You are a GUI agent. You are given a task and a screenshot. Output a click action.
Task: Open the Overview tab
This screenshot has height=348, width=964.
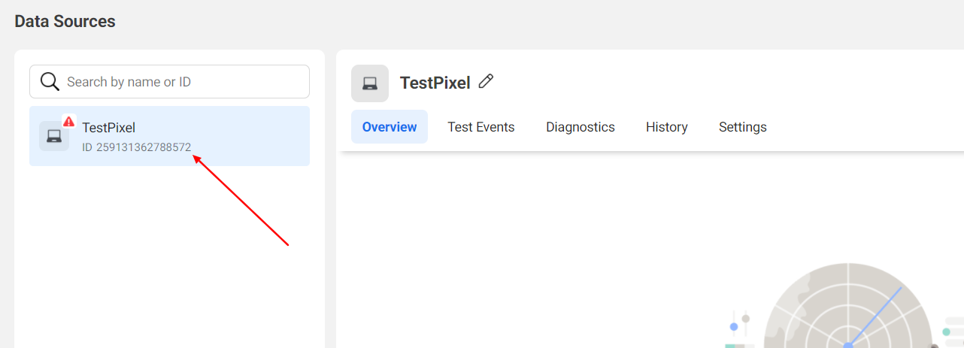[x=390, y=127]
